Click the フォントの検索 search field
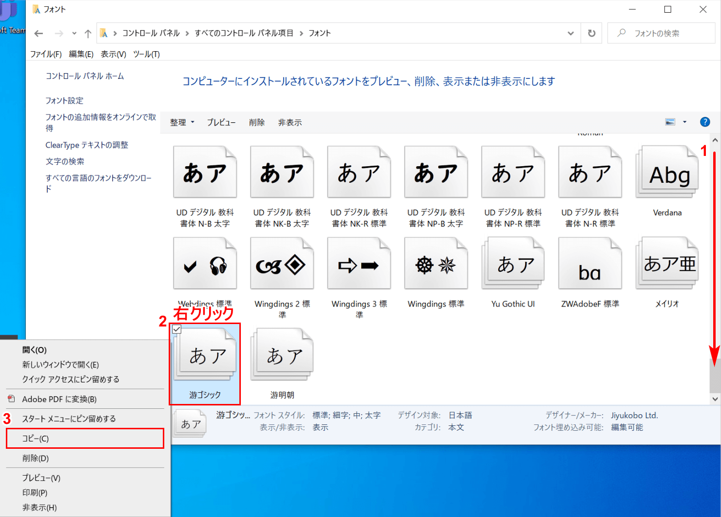721x517 pixels. (661, 33)
